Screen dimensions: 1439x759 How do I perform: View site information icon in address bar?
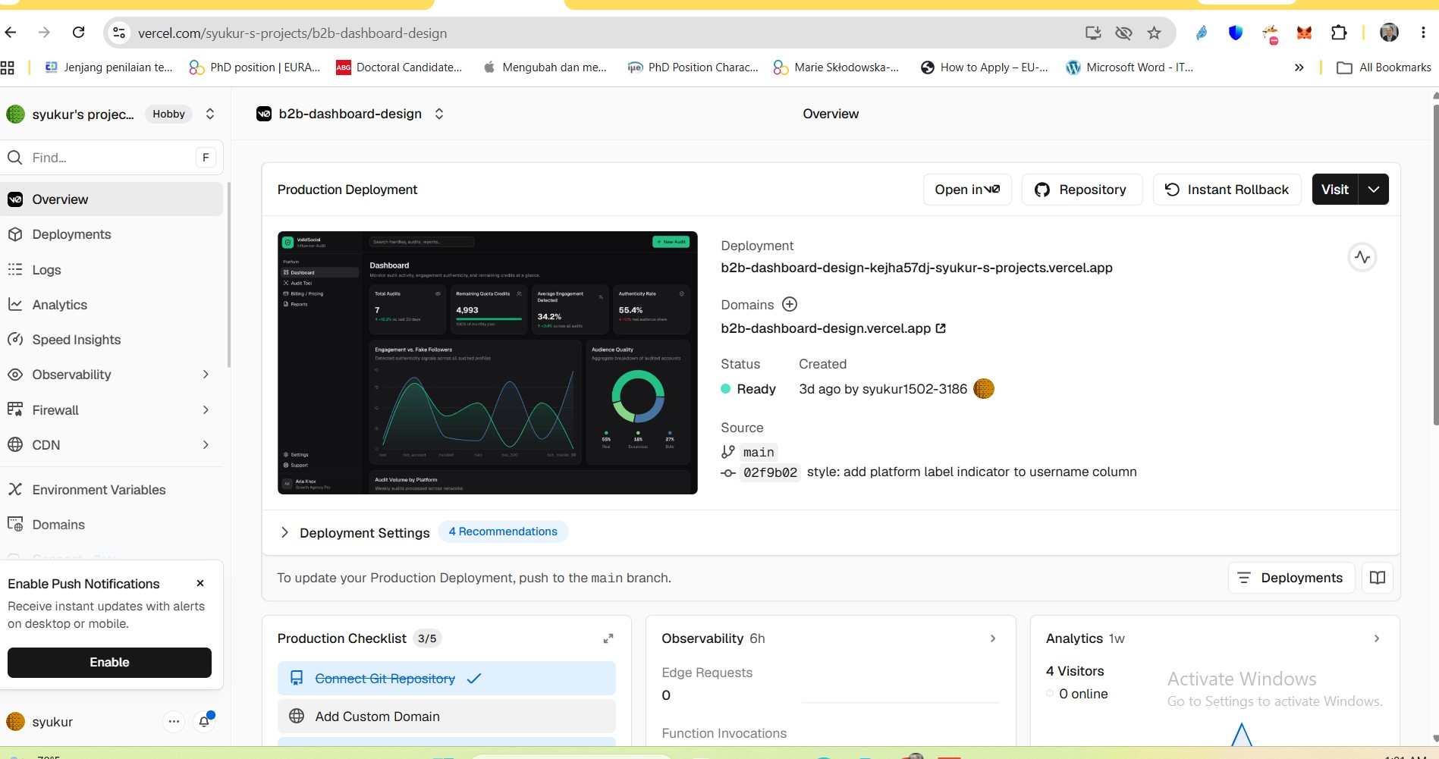(x=119, y=33)
